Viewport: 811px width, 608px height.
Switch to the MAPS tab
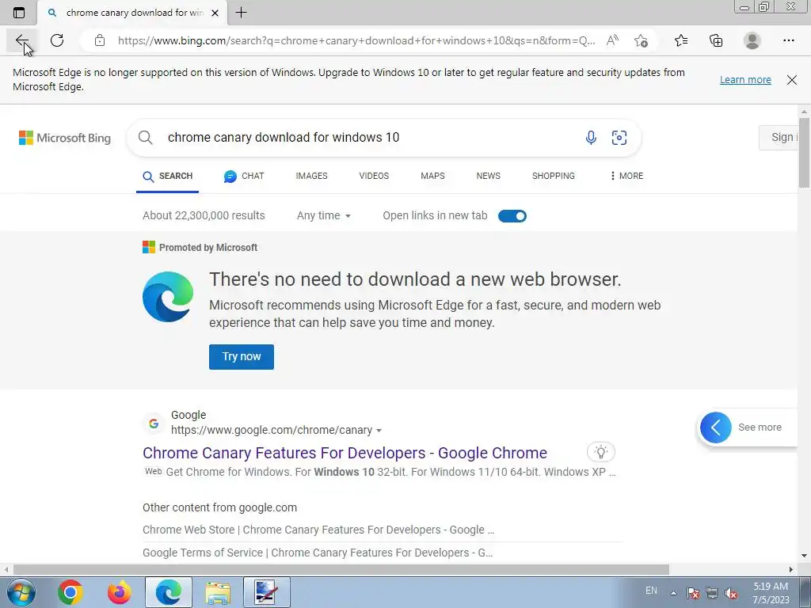coord(432,177)
